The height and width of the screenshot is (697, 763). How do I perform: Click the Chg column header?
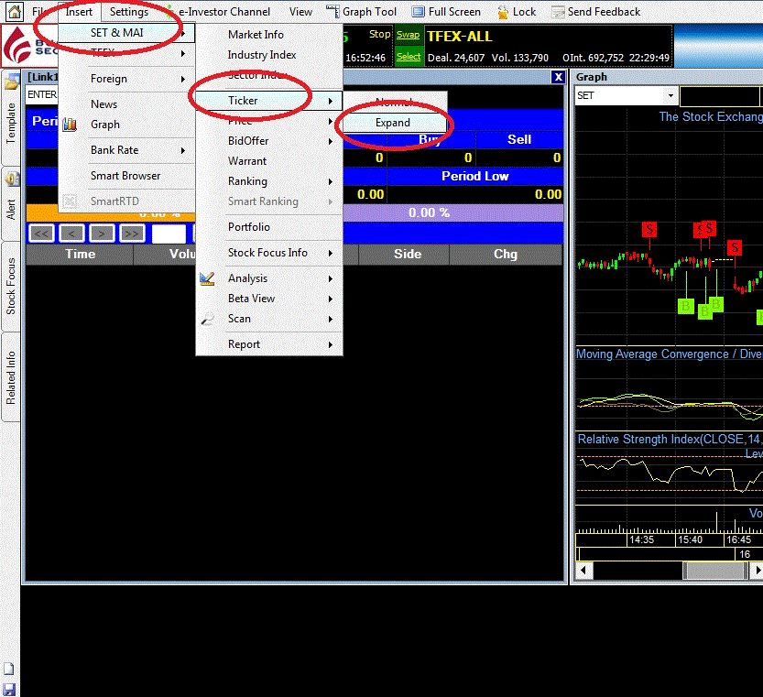click(506, 254)
